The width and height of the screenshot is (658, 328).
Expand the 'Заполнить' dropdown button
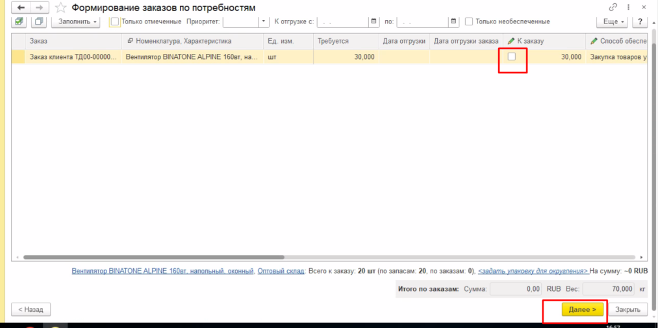pyautogui.click(x=77, y=21)
